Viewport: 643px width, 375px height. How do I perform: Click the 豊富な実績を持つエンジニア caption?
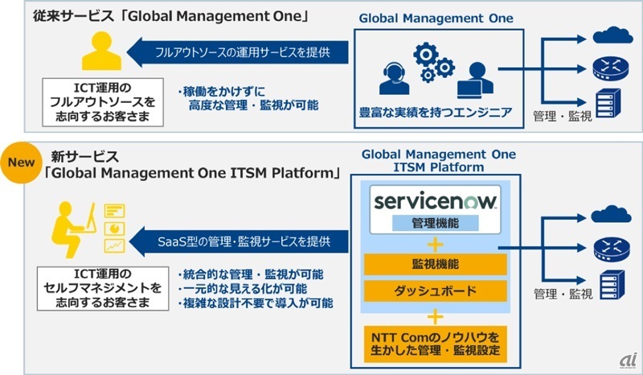pyautogui.click(x=436, y=112)
